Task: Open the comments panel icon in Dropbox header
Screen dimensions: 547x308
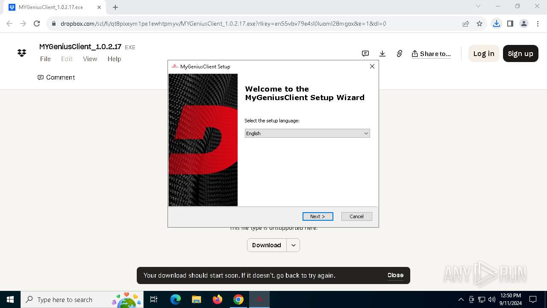Action: pos(365,53)
